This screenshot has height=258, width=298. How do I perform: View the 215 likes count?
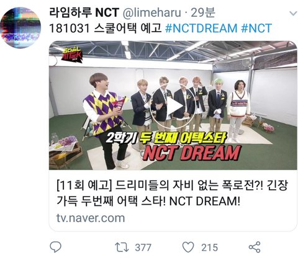(210, 247)
